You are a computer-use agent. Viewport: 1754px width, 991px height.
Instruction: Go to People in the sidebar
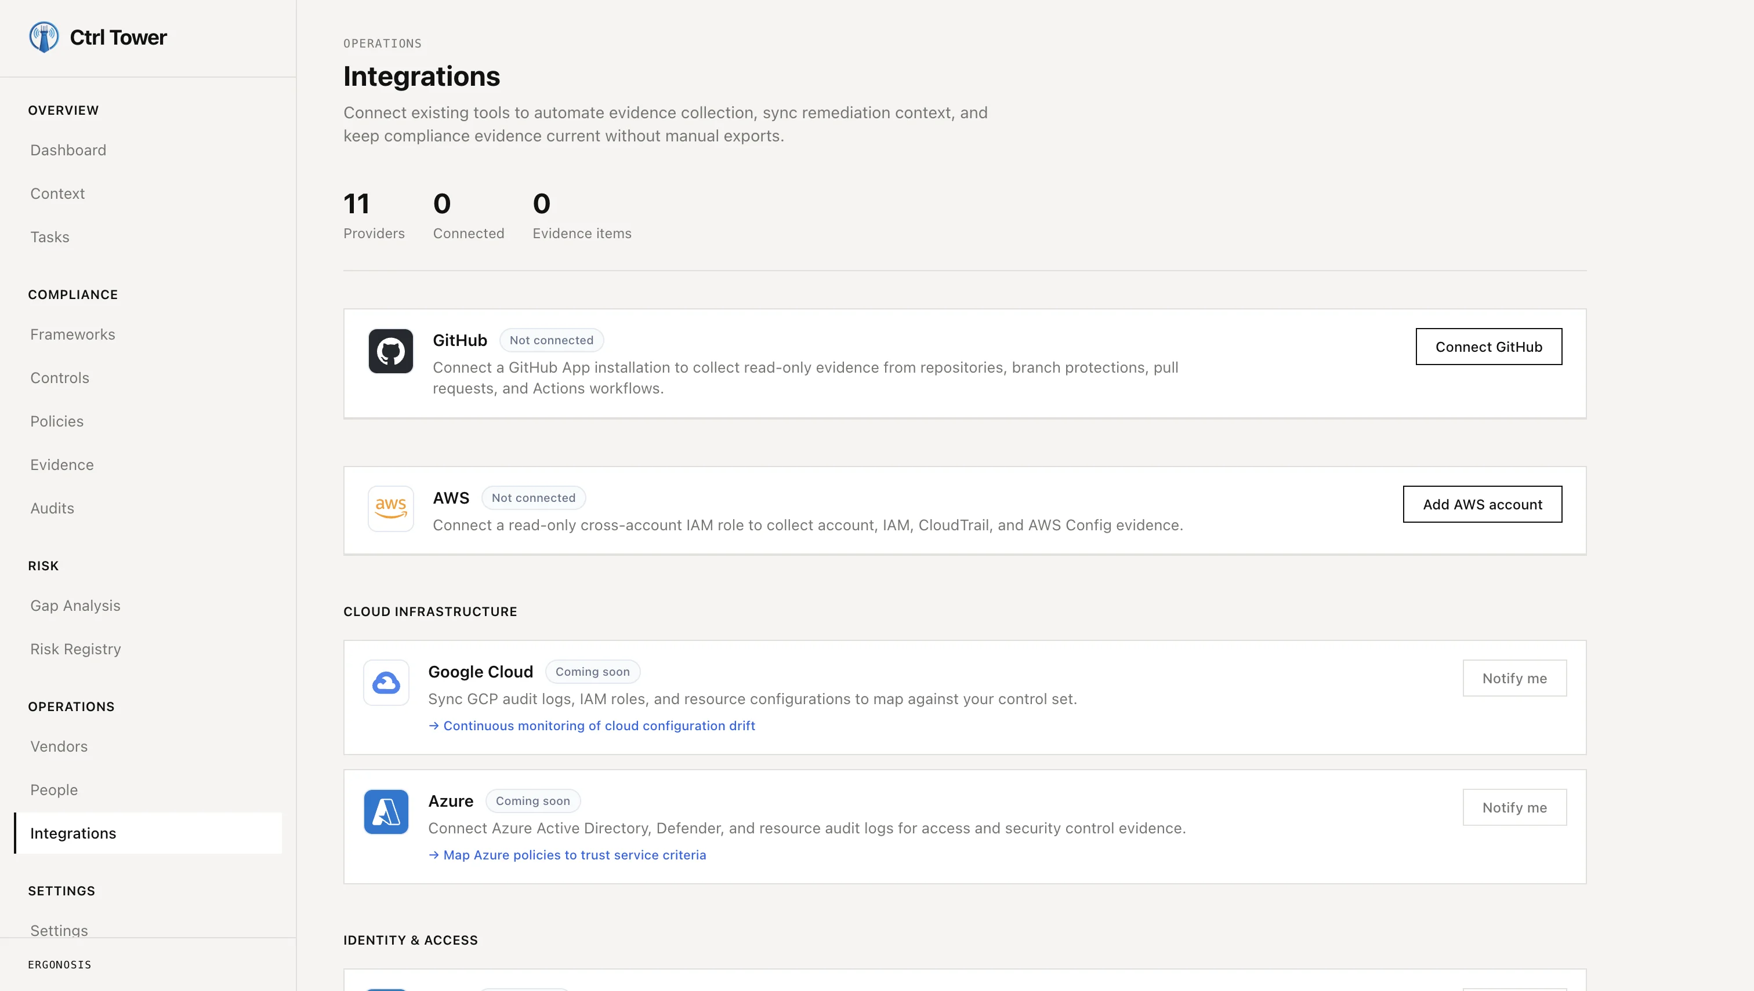(x=54, y=790)
